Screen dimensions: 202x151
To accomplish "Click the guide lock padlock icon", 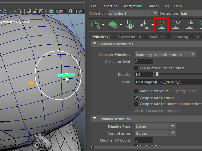I will click(190, 25).
